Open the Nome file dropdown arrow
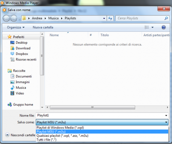 tap(166, 116)
